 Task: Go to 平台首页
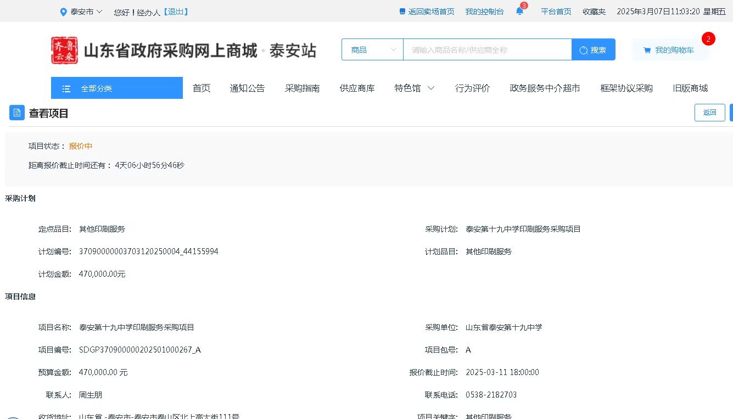coord(556,12)
